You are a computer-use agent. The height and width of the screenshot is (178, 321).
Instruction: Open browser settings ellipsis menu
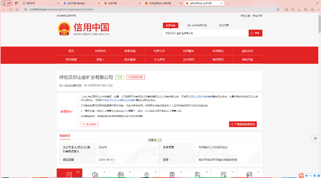319,9
